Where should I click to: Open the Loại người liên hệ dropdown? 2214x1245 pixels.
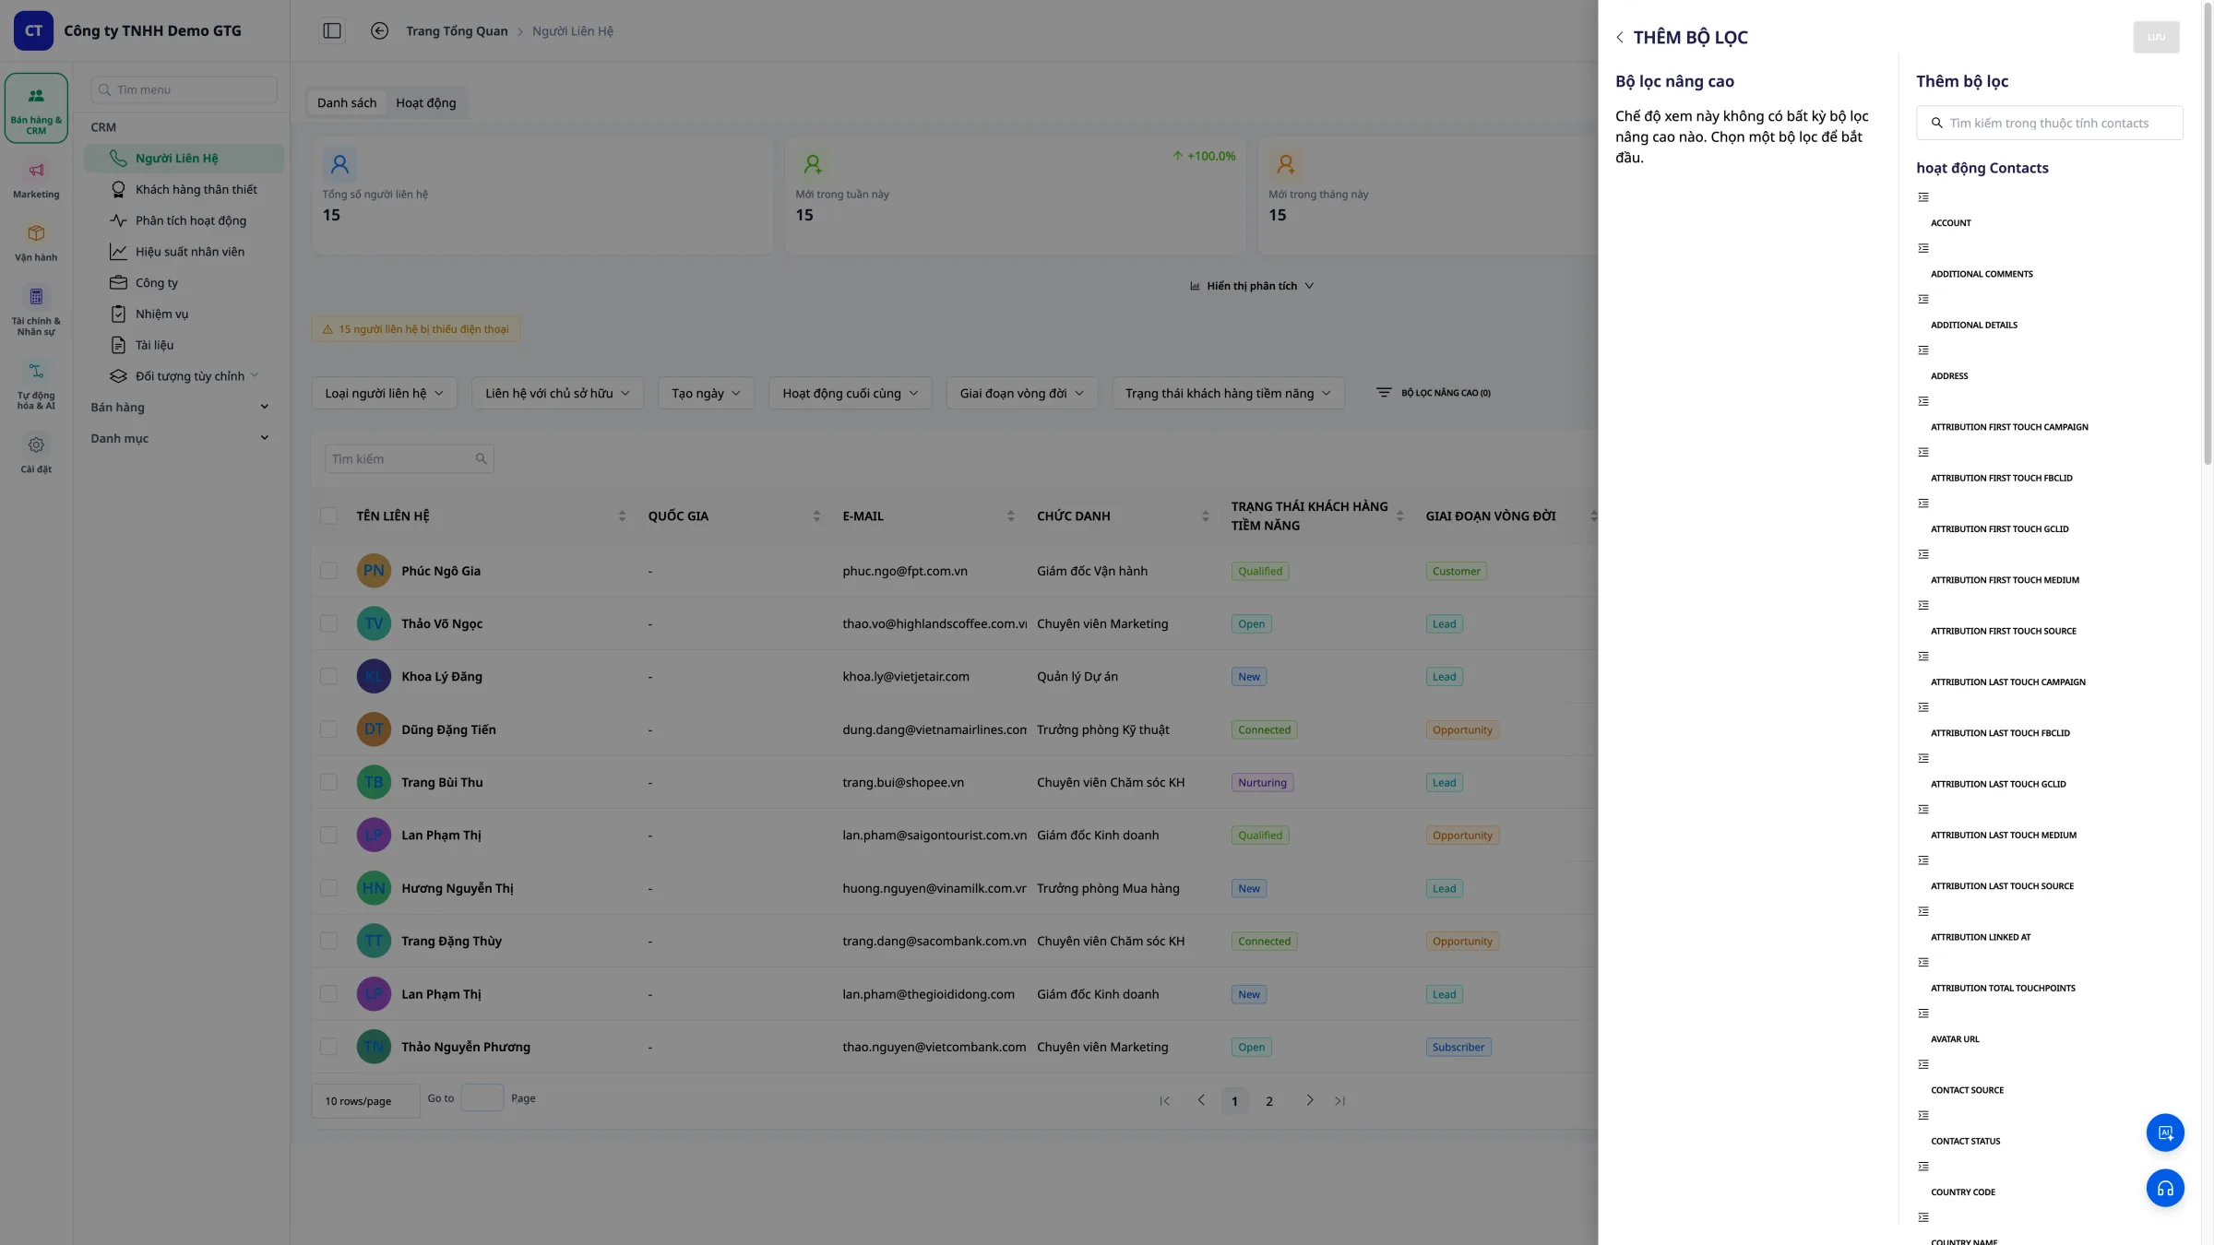[x=384, y=393]
